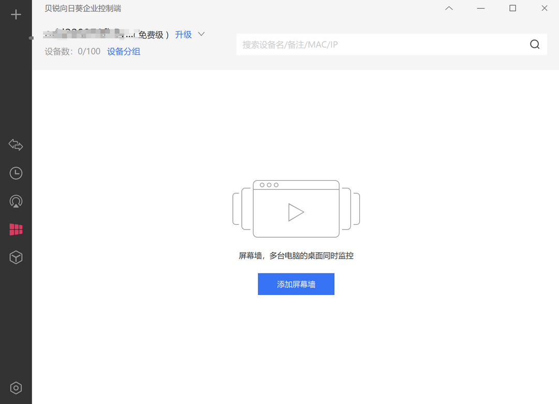
Task: Click the search magnifier icon
Action: (534, 44)
